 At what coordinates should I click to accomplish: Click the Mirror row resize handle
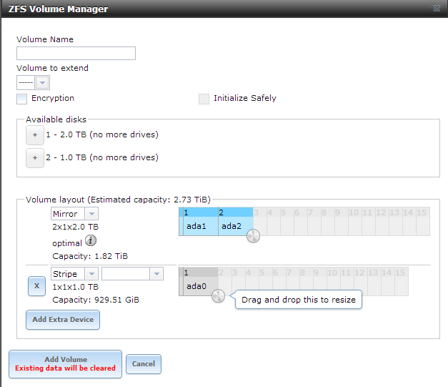(254, 235)
